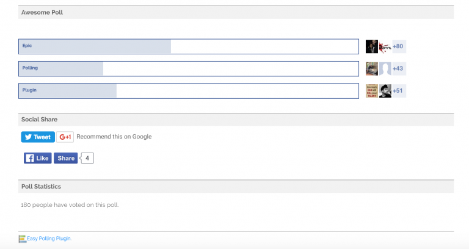Click the second voter avatar beside Epic

pos(385,46)
